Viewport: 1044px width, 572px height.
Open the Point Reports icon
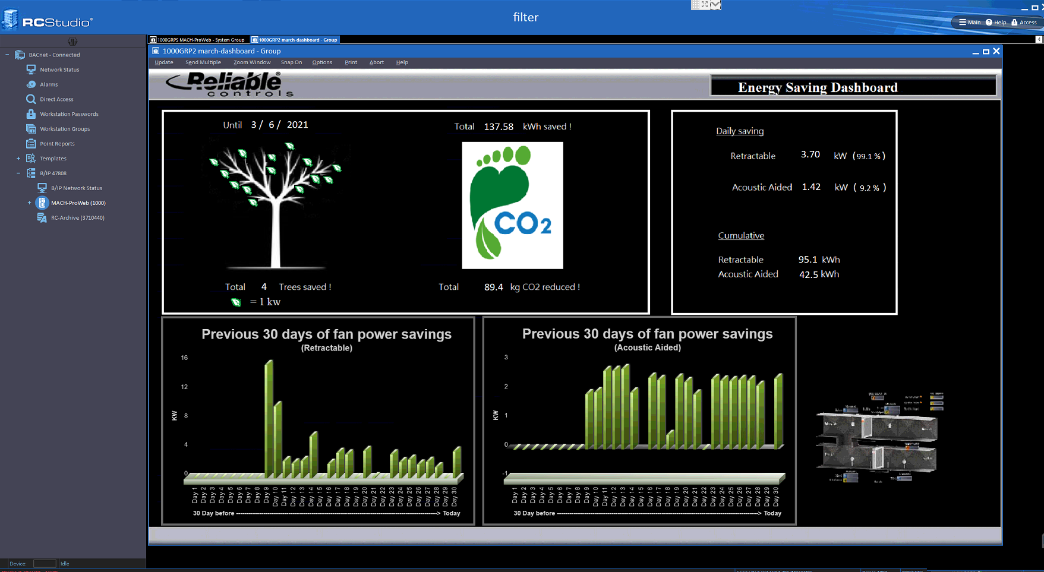[31, 144]
